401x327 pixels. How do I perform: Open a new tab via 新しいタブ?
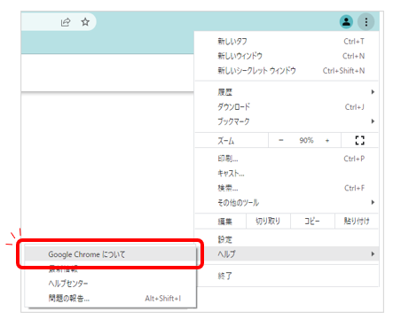click(x=287, y=42)
